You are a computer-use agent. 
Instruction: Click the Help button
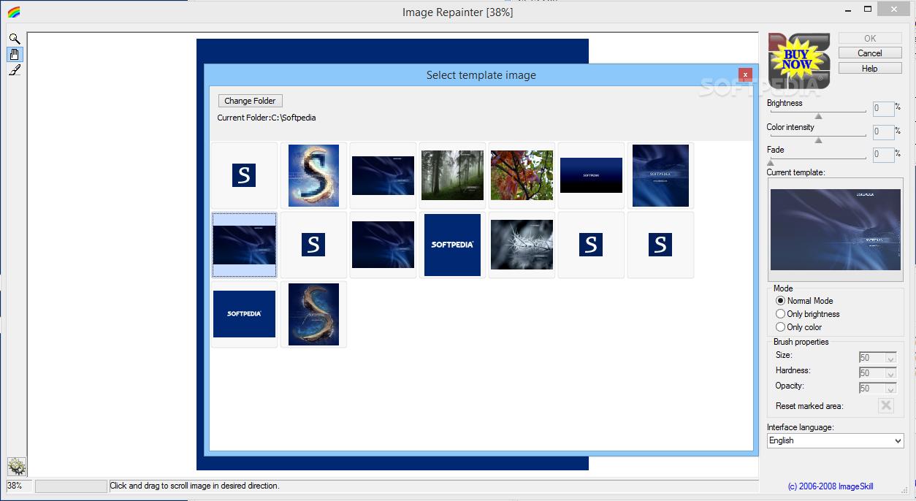(869, 69)
